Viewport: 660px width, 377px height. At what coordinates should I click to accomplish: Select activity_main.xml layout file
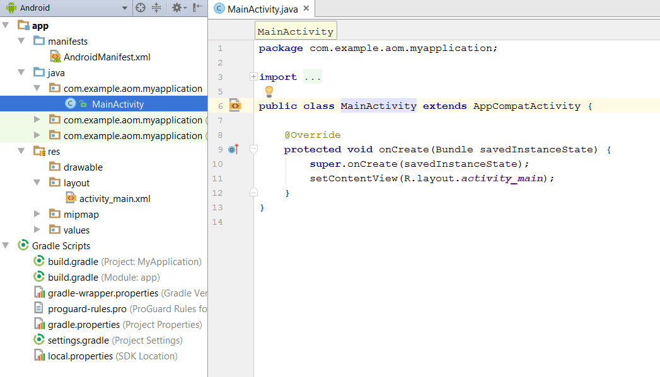pyautogui.click(x=114, y=199)
